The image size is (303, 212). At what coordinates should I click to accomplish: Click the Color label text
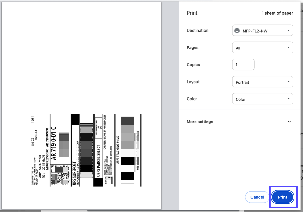192,99
